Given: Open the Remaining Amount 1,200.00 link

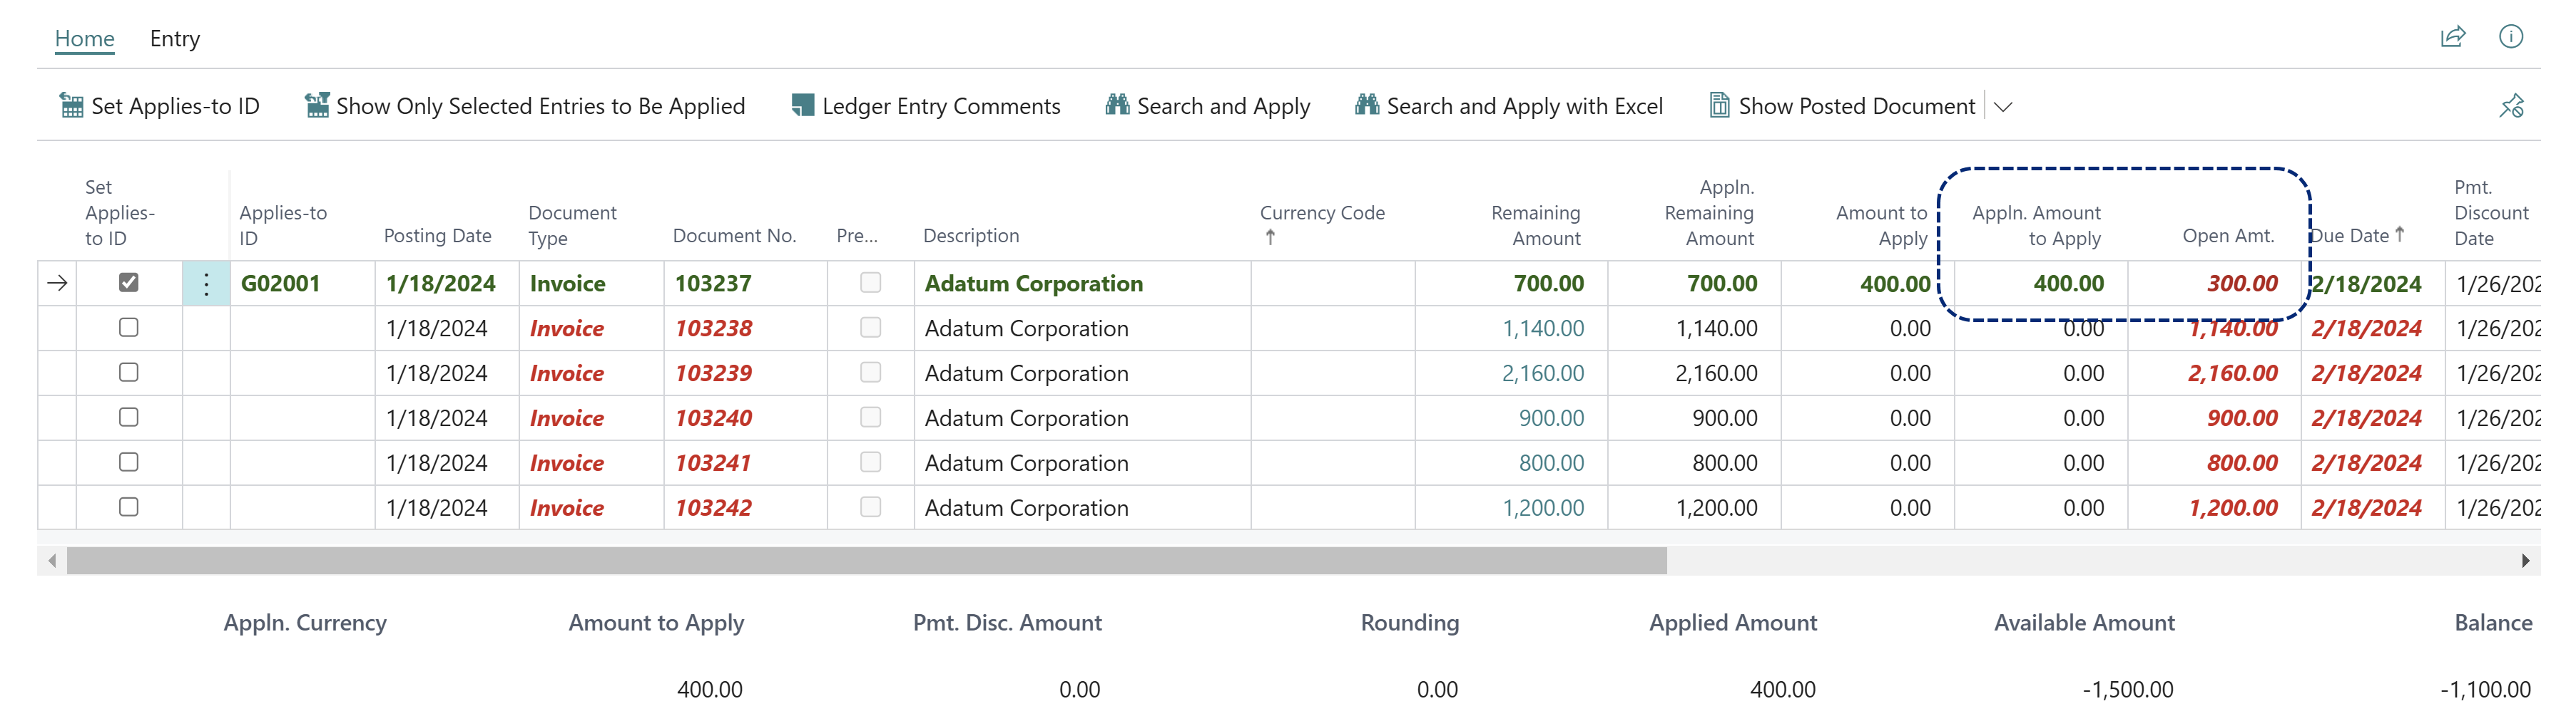Looking at the screenshot, I should click(1543, 508).
